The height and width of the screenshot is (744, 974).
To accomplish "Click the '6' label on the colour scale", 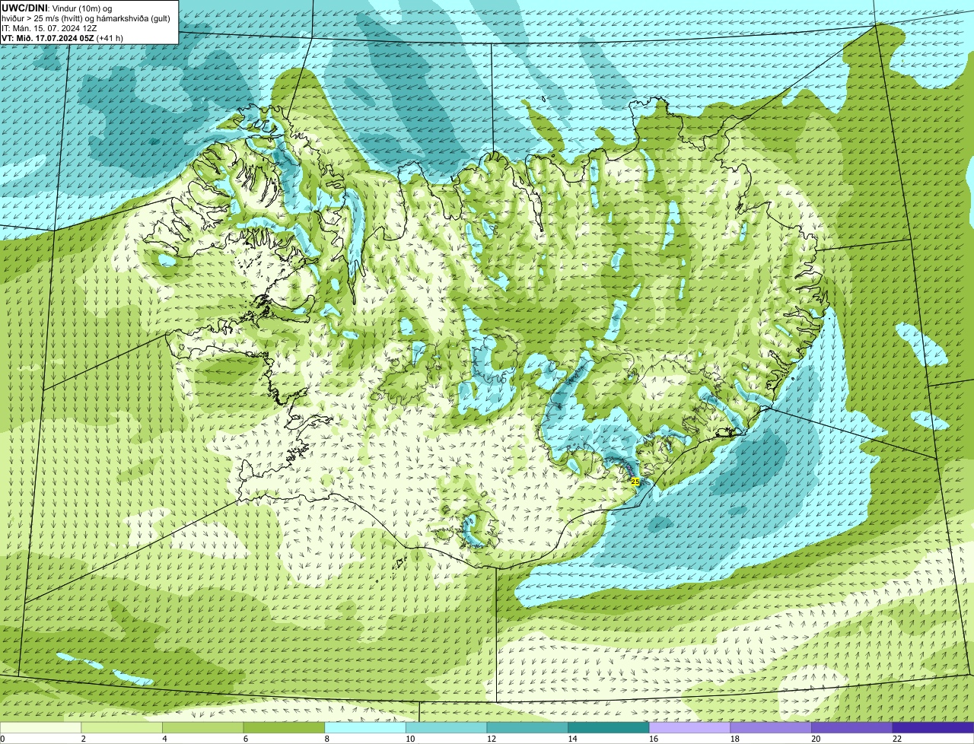I will click(x=246, y=739).
